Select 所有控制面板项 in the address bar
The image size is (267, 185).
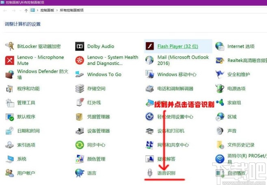pyautogui.click(x=71, y=10)
